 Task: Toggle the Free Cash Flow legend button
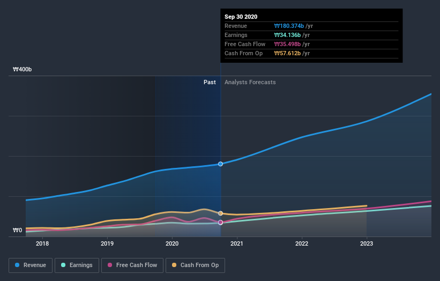coord(132,265)
